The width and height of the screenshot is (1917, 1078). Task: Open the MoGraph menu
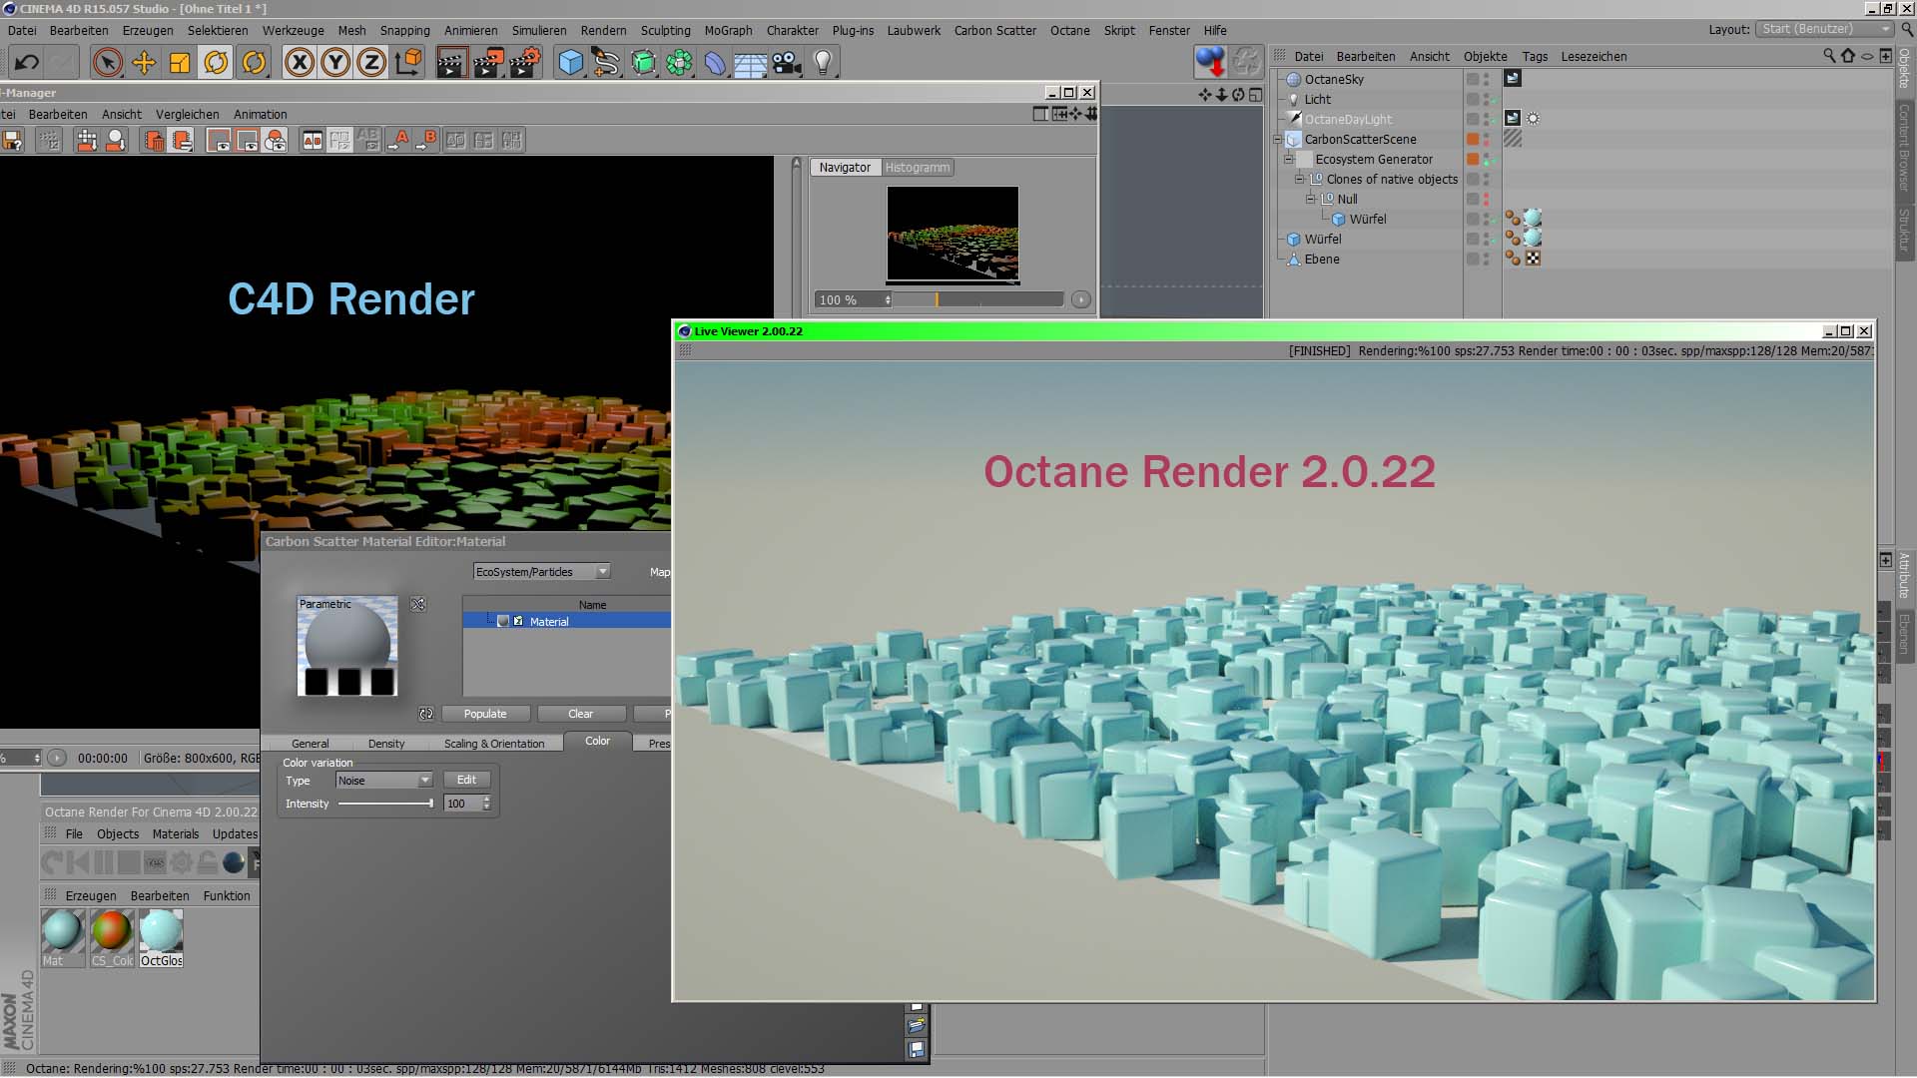click(x=728, y=31)
